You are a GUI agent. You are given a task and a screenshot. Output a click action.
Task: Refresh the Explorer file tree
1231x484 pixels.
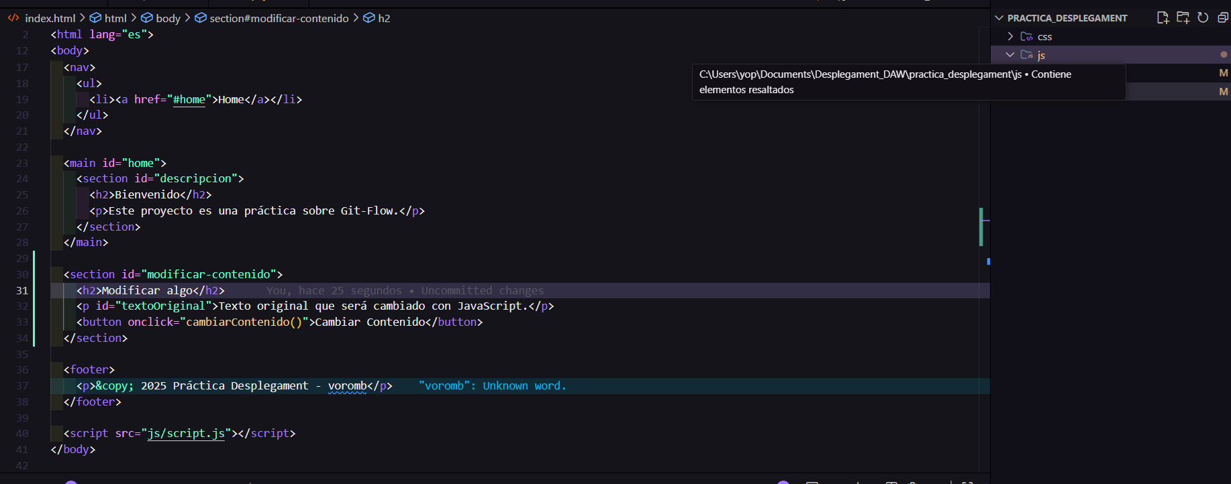1203,18
